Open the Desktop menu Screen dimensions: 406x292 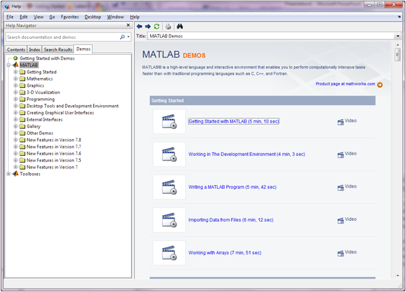coord(93,17)
